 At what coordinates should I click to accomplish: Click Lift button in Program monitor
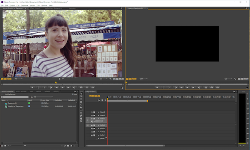[206, 88]
